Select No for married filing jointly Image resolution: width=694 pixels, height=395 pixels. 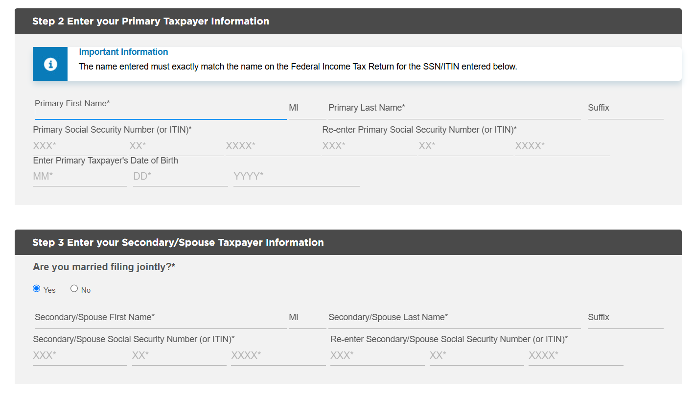click(x=74, y=288)
